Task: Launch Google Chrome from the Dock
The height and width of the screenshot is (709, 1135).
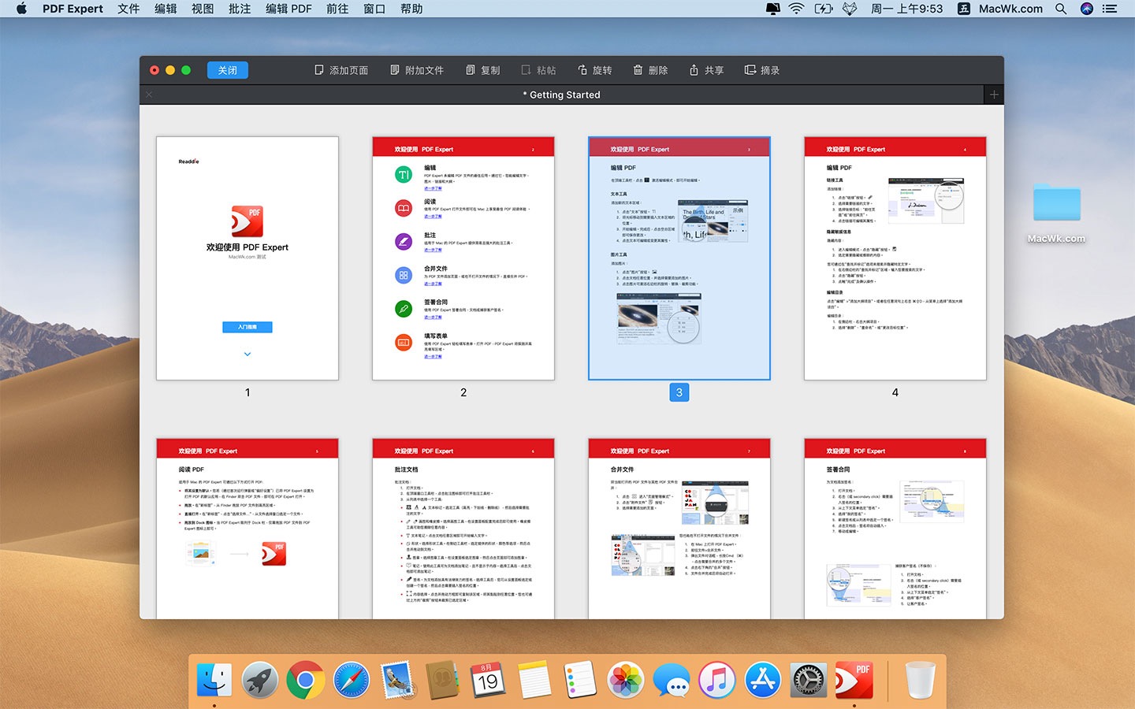Action: pos(305,680)
